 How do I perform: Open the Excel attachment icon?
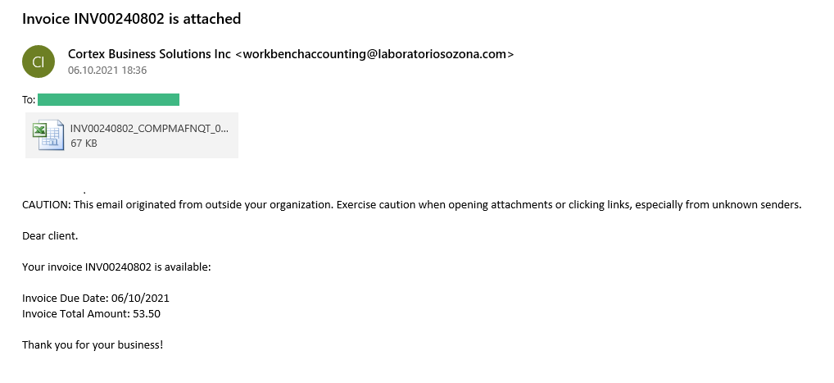tap(48, 136)
